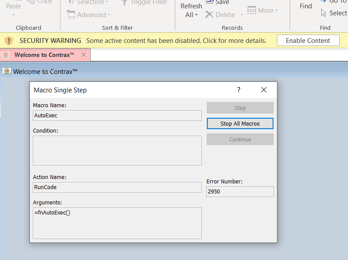Viewport: 348px width, 260px height.
Task: Click the Macro Name field
Action: pyautogui.click(x=117, y=116)
